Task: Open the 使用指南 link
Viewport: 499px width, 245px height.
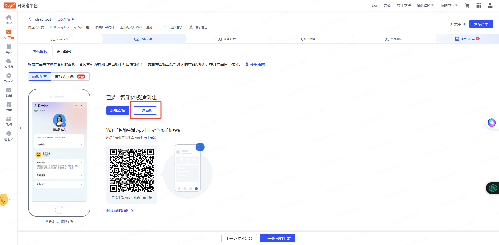Action: pyautogui.click(x=255, y=64)
